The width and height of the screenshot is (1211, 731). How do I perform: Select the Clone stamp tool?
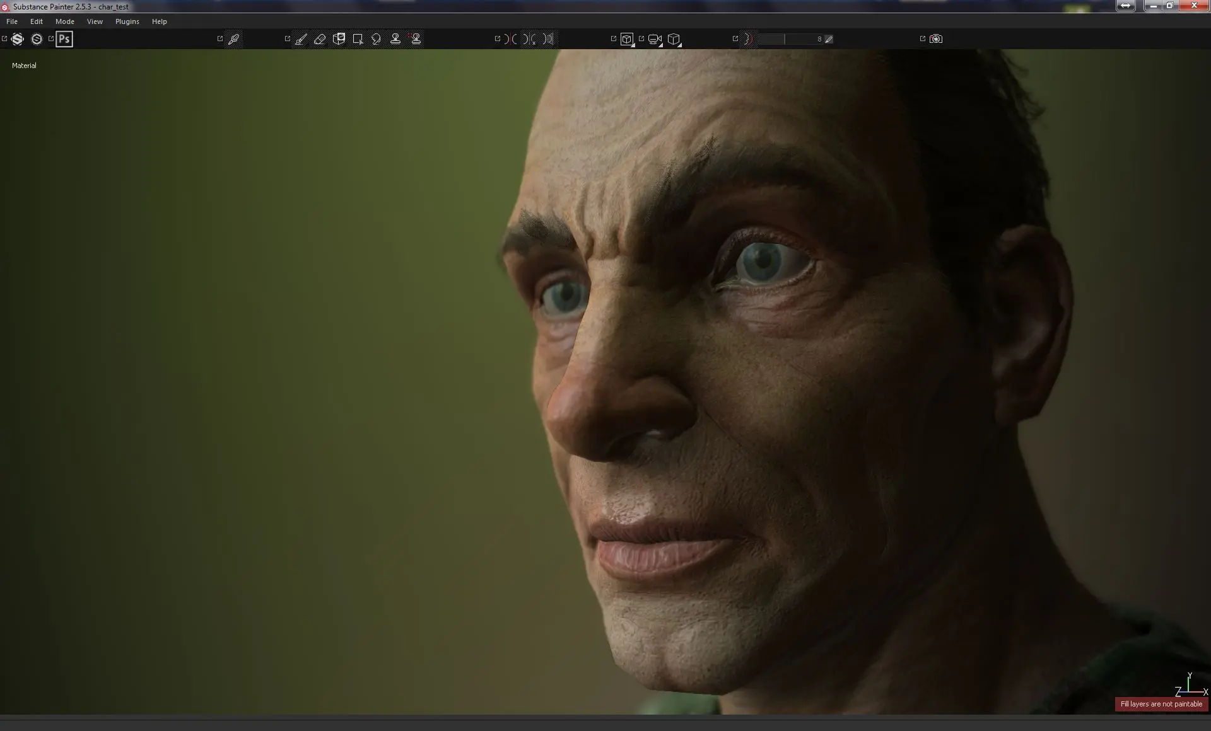tap(395, 39)
